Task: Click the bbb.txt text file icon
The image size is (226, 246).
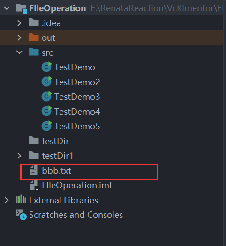Action: pos(34,170)
